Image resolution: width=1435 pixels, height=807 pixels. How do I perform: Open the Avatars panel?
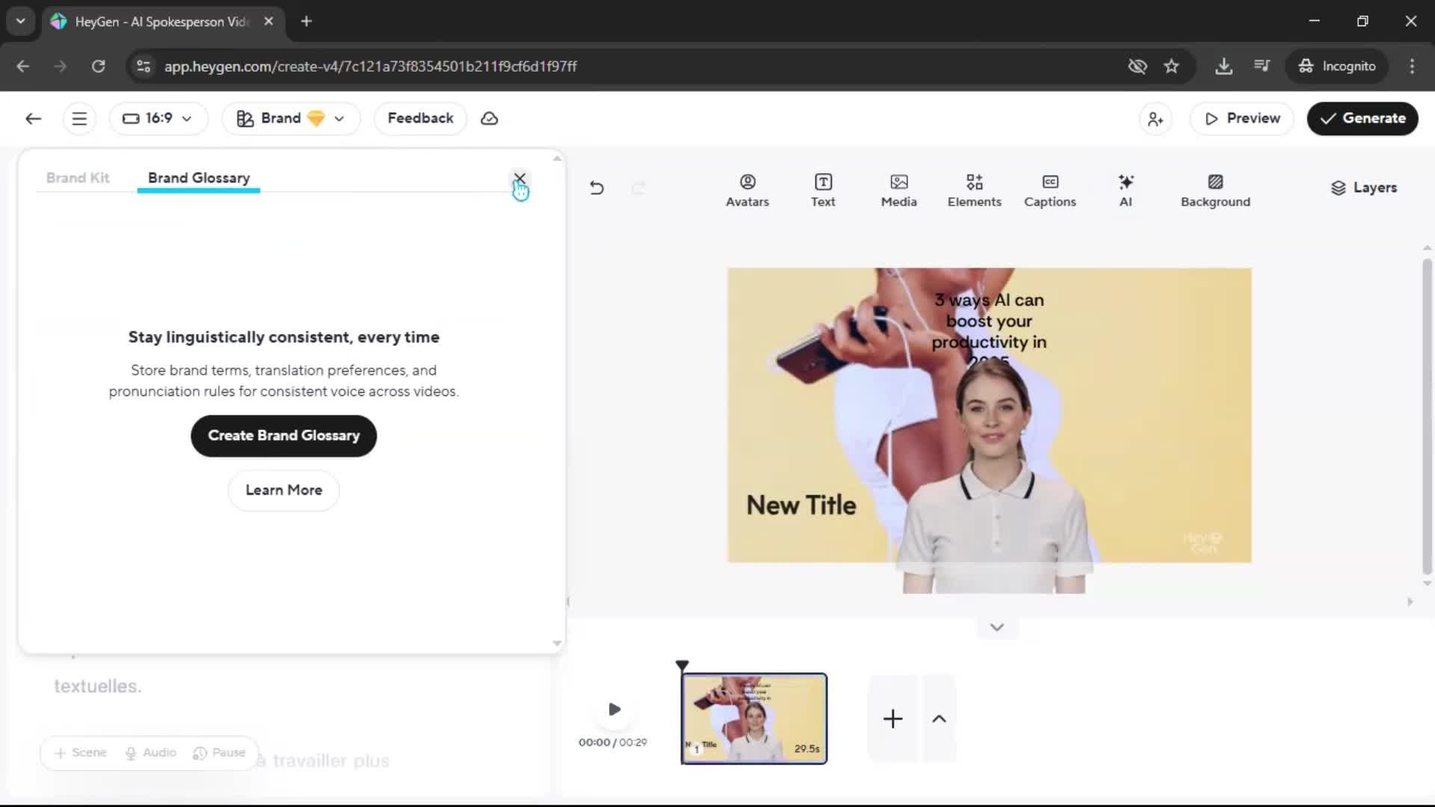(747, 191)
